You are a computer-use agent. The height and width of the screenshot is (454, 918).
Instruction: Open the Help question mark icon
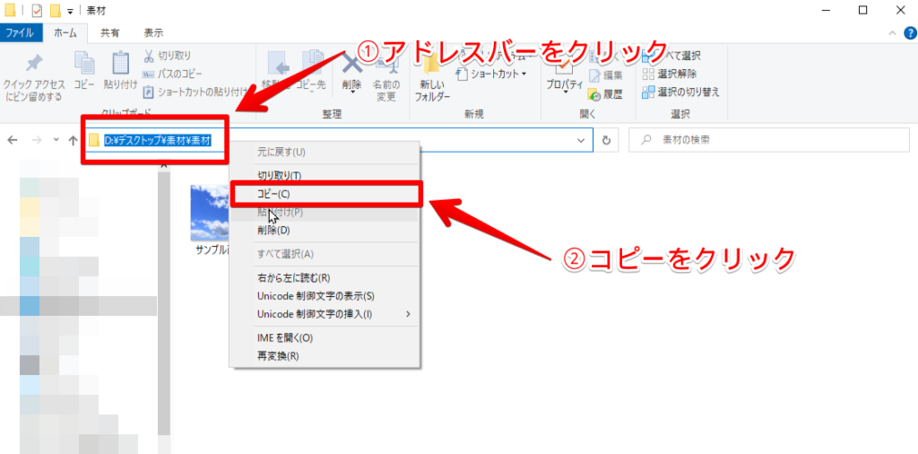909,33
